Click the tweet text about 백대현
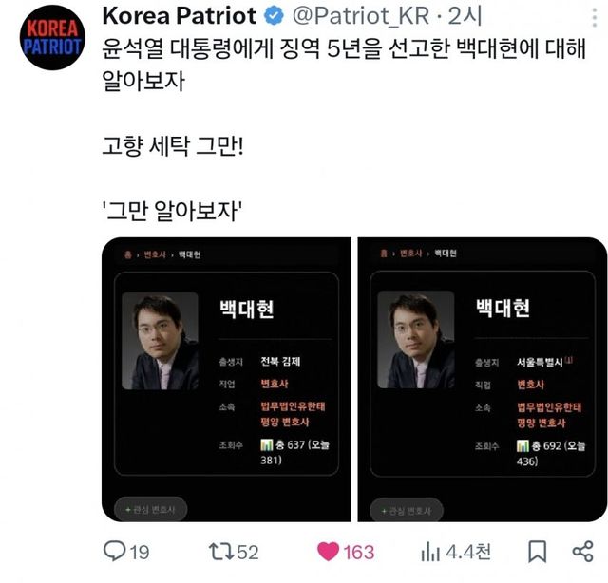 (x=344, y=65)
